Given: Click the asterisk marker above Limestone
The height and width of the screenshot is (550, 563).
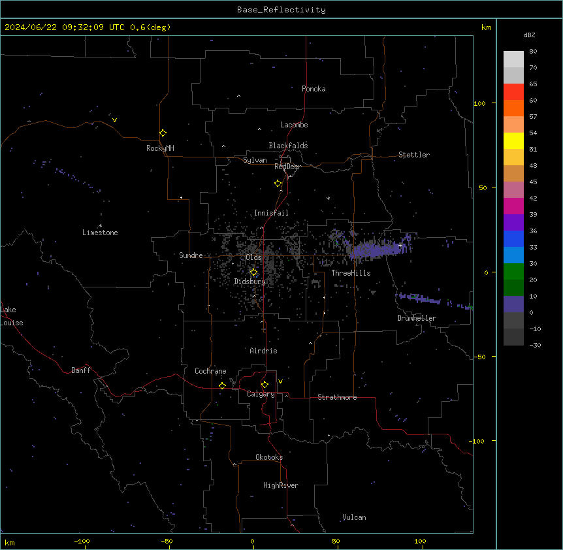Looking at the screenshot, I should pos(100,226).
